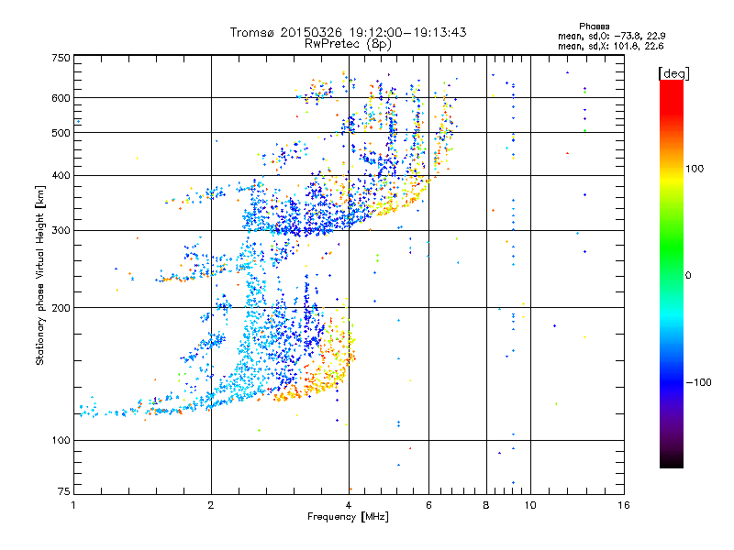The height and width of the screenshot is (550, 734).
Task: Click the 'mean, sd,X: 101.8, 22.6' text
Action: [611, 46]
